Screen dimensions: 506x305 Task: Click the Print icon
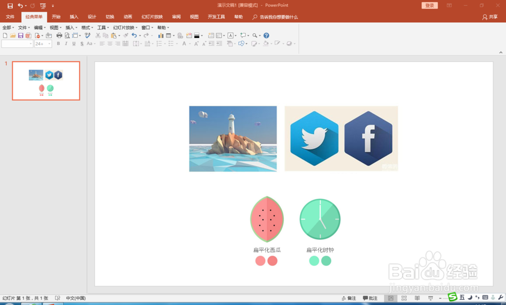(59, 35)
